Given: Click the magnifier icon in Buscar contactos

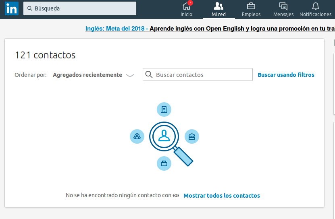Looking at the screenshot, I should point(149,74).
